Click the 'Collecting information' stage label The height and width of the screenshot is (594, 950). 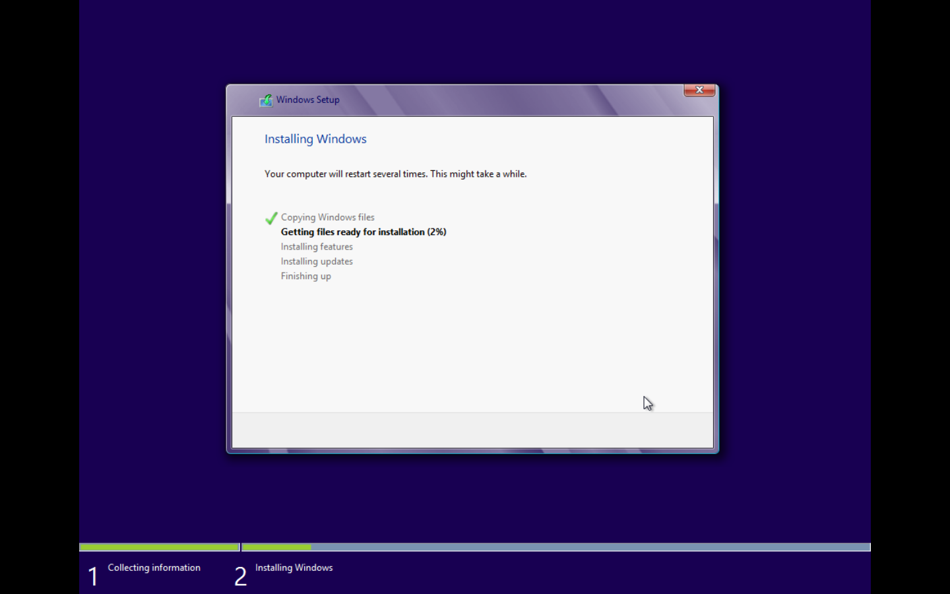154,568
